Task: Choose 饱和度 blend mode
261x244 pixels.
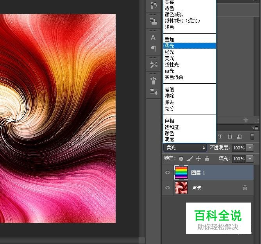Action: pyautogui.click(x=189, y=127)
